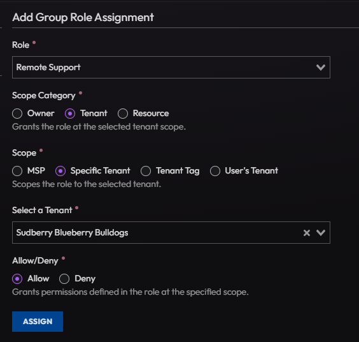Viewport: 359px width, 342px height.
Task: Choose the Tenant Tag scope option
Action: click(x=146, y=171)
